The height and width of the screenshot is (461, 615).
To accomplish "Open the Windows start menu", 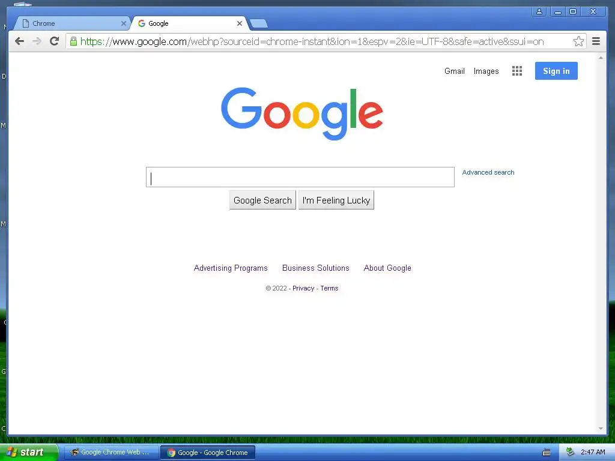I will [29, 452].
